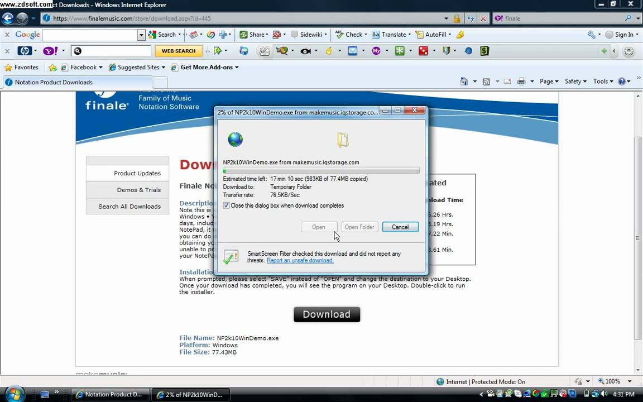Image resolution: width=643 pixels, height=402 pixels.
Task: Click the Google toolbar logo
Action: click(x=27, y=35)
